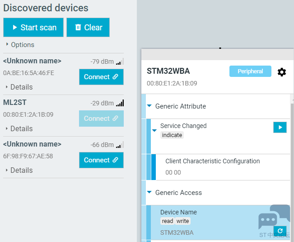Select the Client Characteristic Configuration descriptor

pyautogui.click(x=223, y=167)
